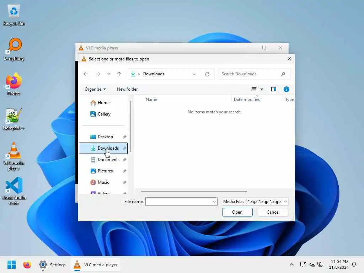Click pin icon next to Pictures

coord(124,171)
